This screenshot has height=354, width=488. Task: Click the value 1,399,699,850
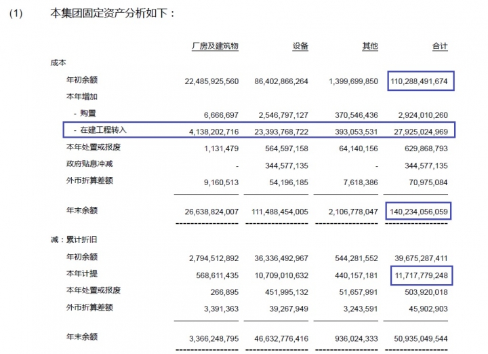tap(354, 81)
